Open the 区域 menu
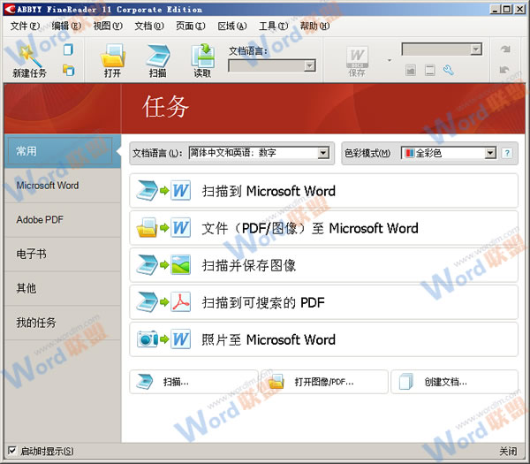Screen dimensions: 530x464 click(x=231, y=26)
